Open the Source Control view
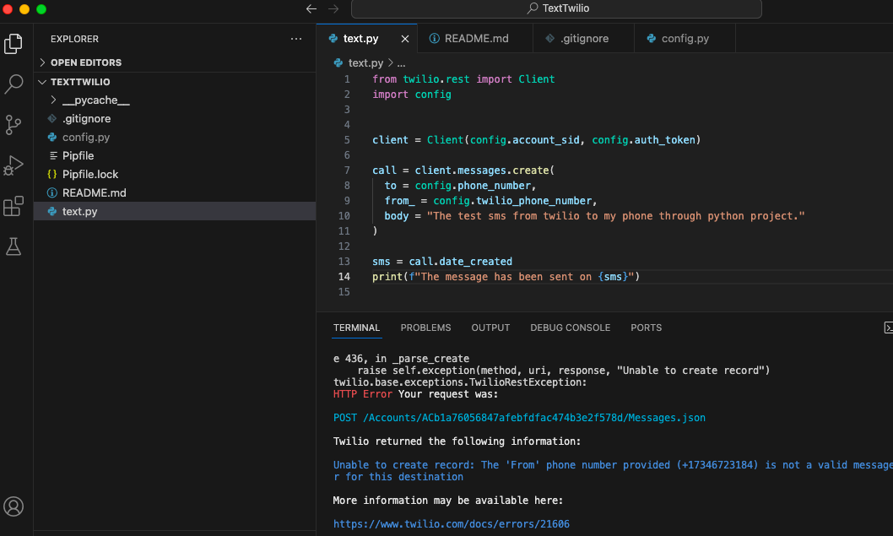 point(14,125)
